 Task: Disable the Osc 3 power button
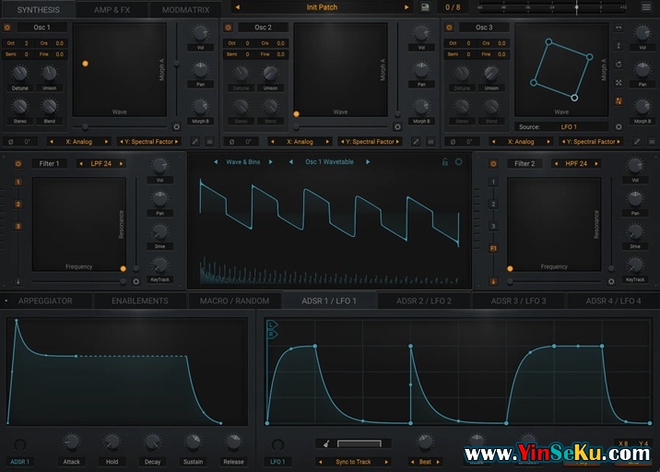coord(449,28)
